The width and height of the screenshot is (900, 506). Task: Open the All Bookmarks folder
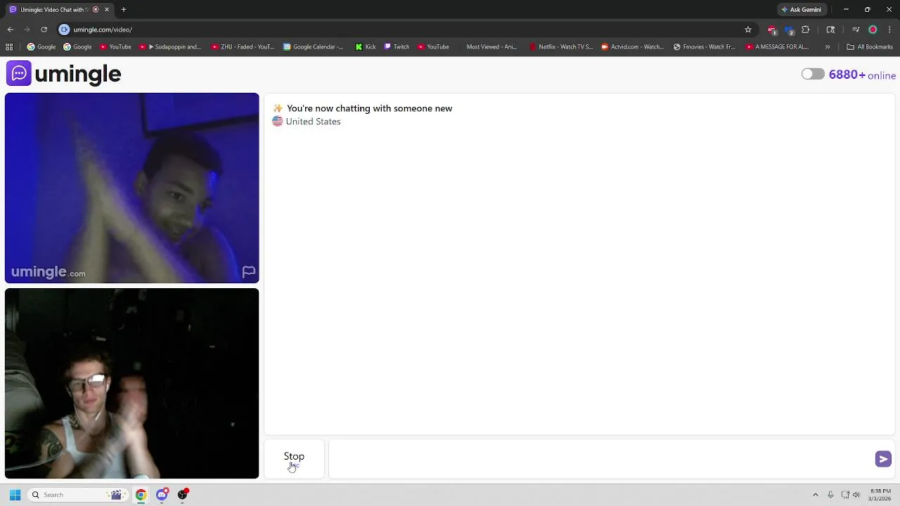point(870,47)
